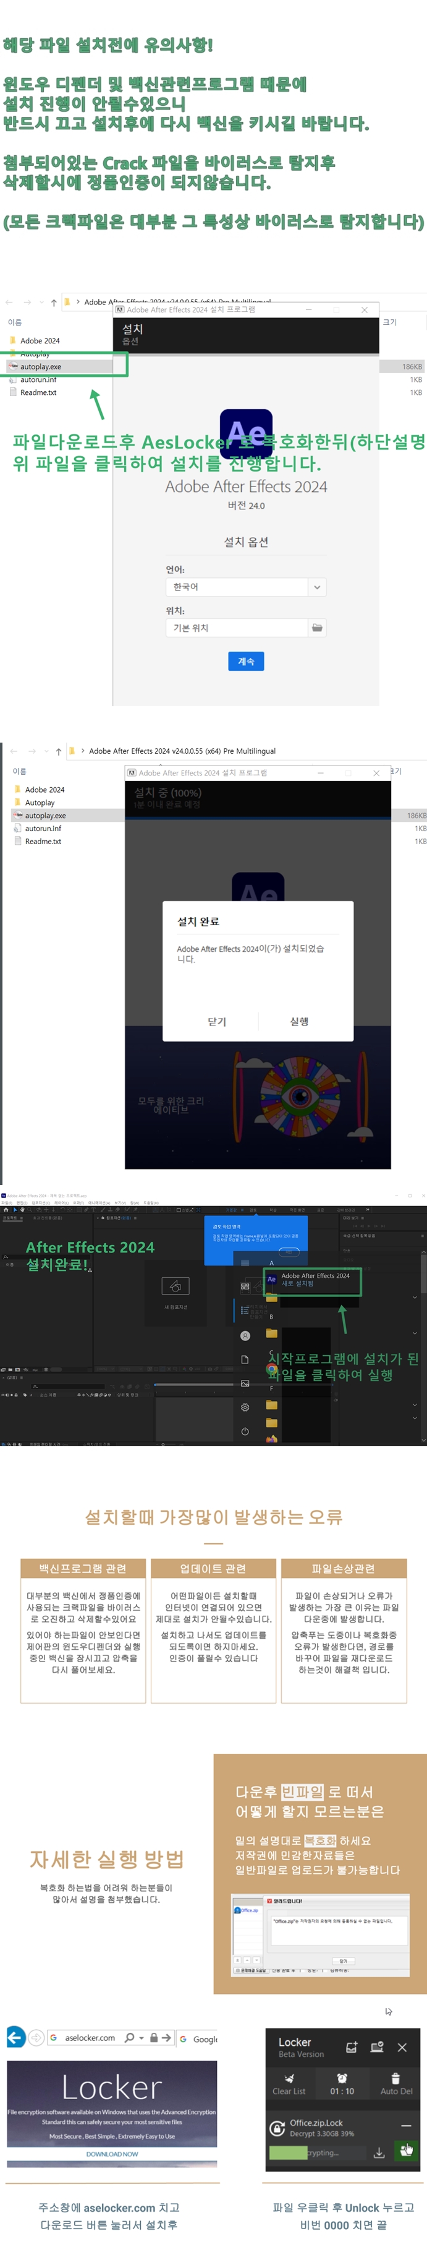Click the add-file icon in Locker header

tap(351, 2046)
